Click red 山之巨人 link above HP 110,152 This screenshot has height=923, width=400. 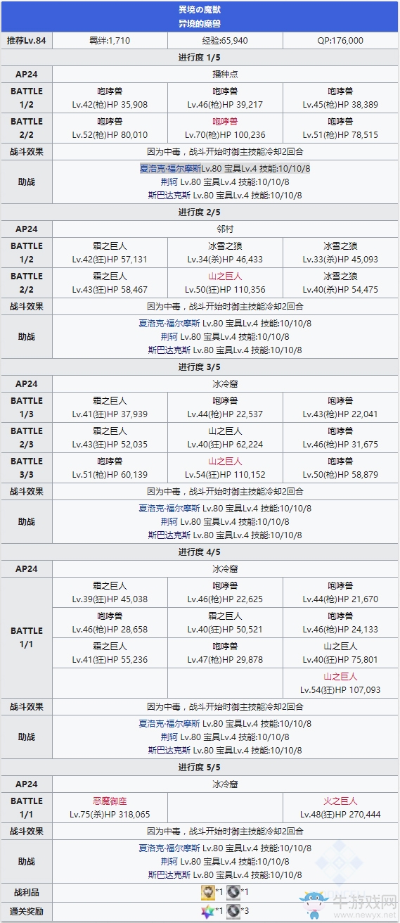(225, 461)
